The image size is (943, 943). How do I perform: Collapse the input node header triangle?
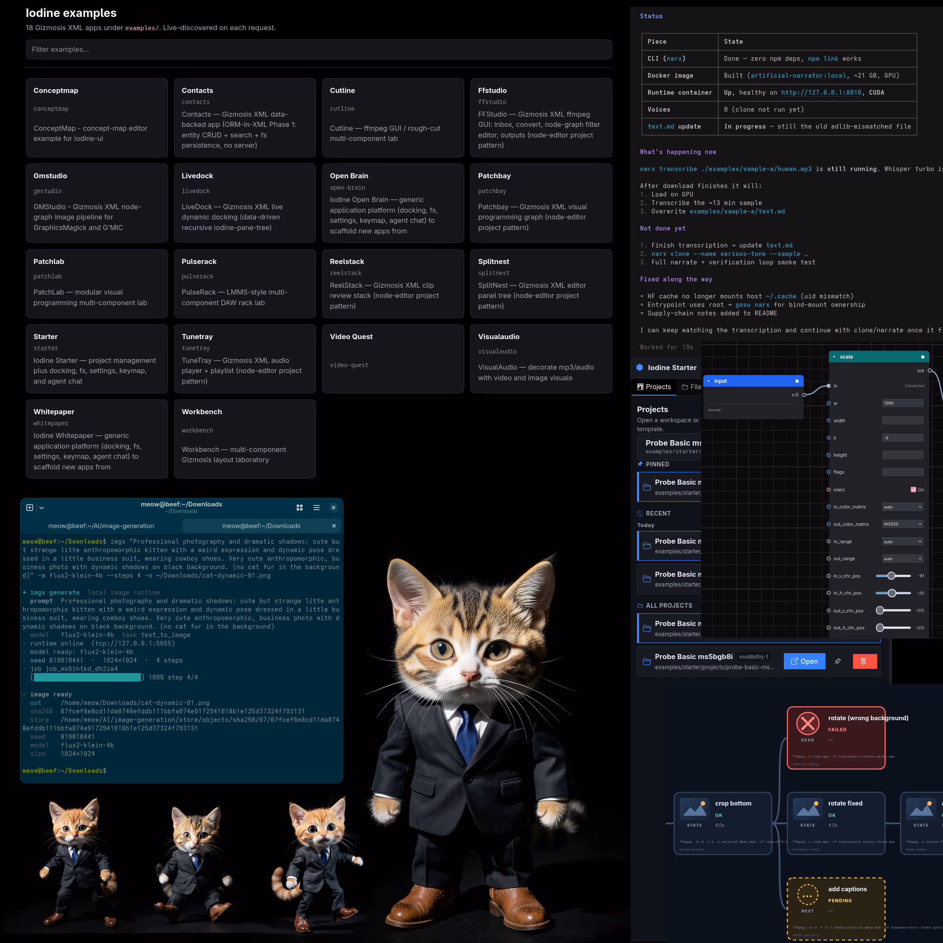tap(709, 381)
